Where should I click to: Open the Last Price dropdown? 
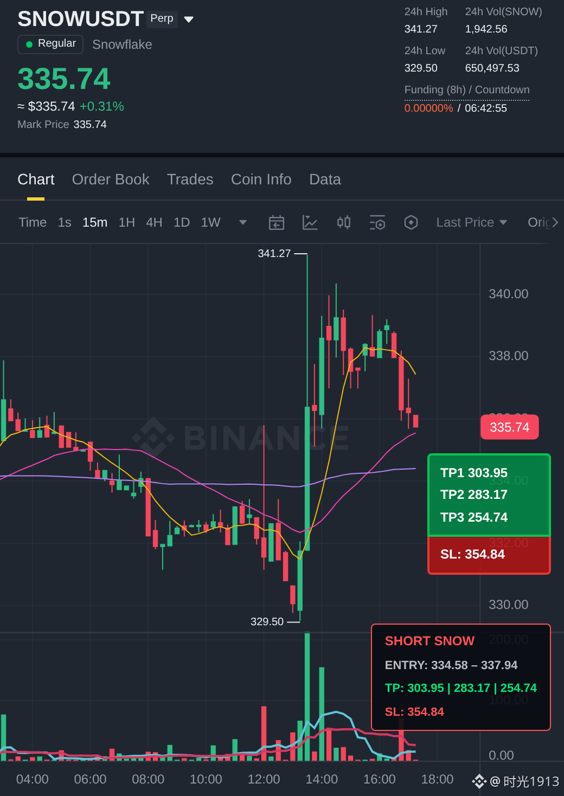pos(471,222)
